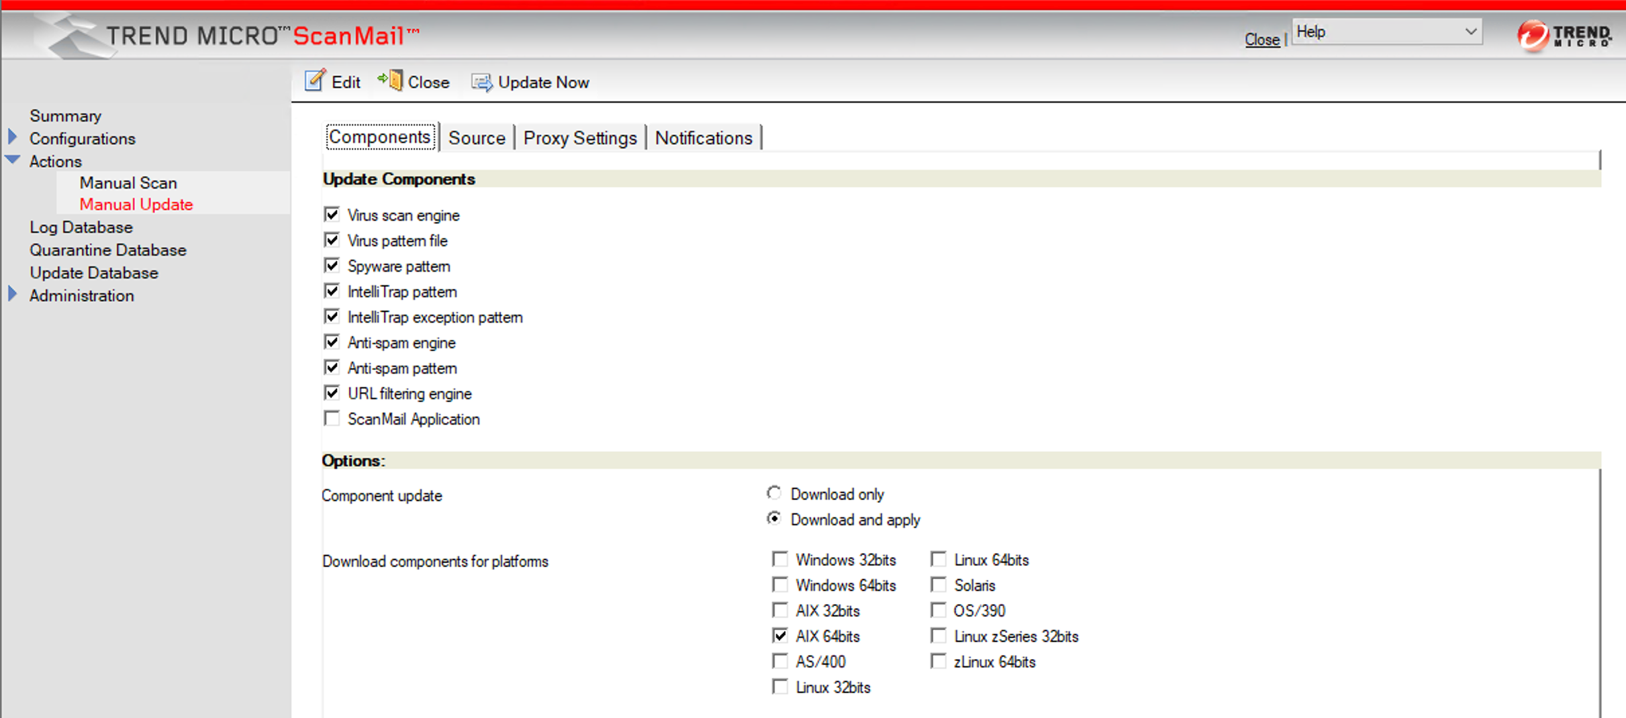Click the Update Now toolbar icon

(481, 82)
